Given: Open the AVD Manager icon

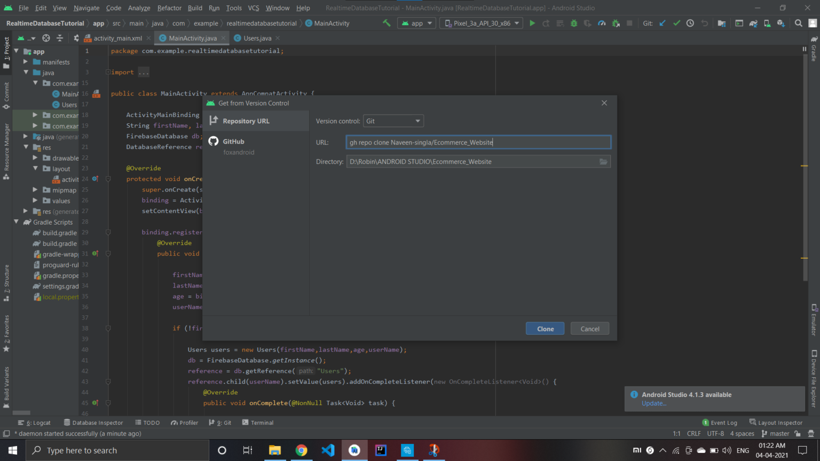Looking at the screenshot, I should 767,23.
